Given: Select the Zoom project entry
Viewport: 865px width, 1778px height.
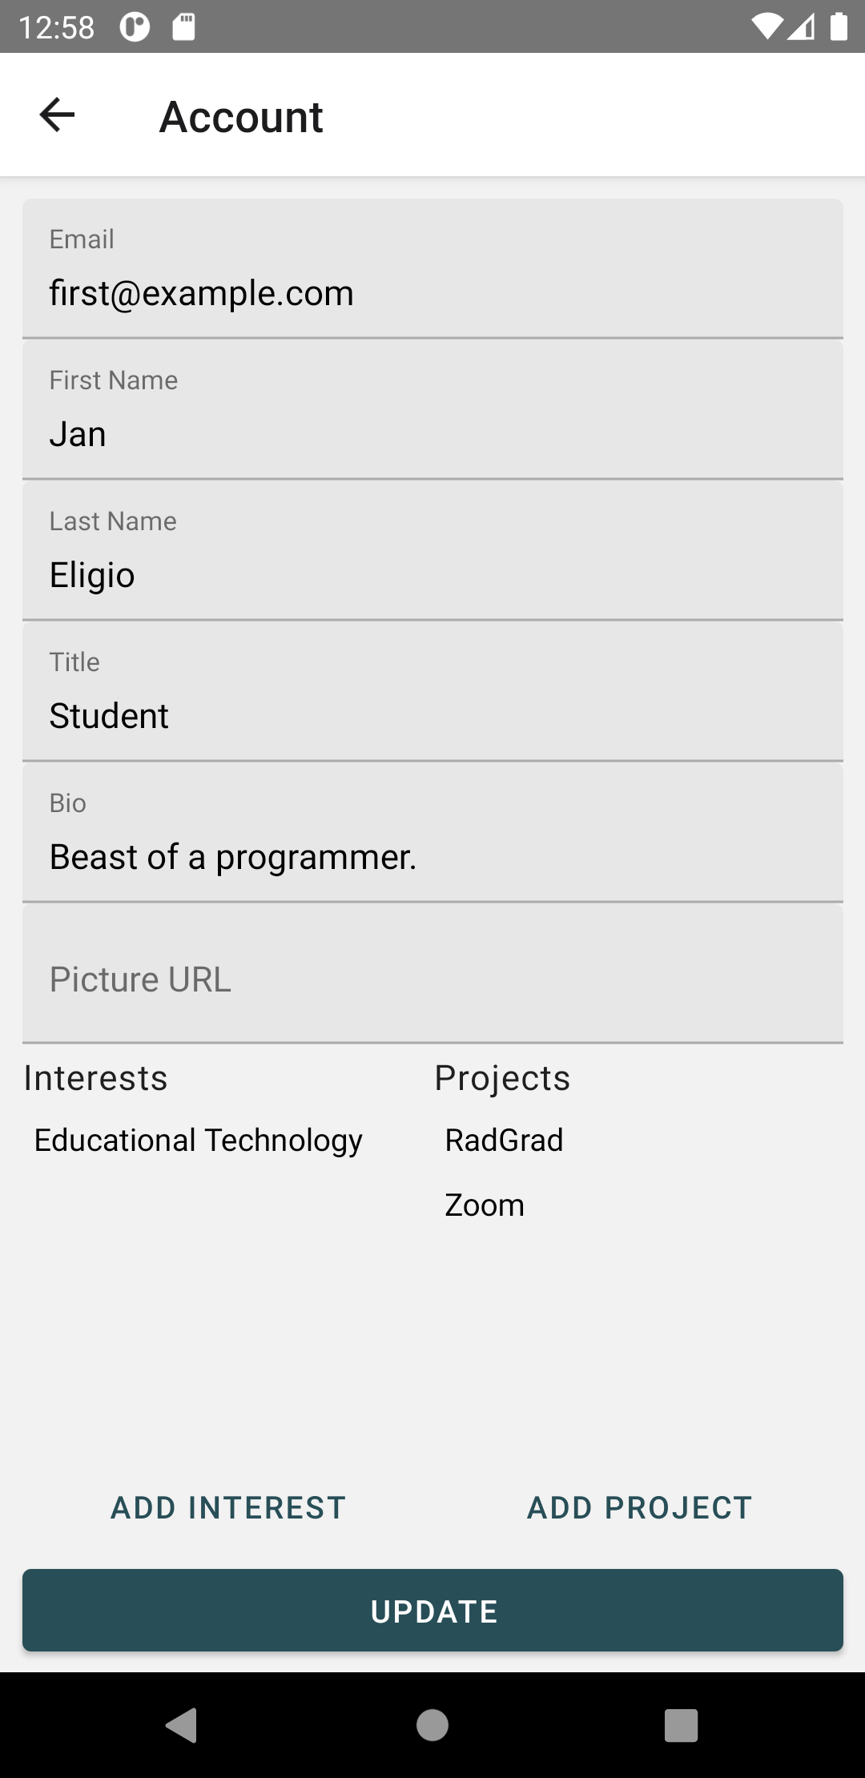Looking at the screenshot, I should 485,1205.
